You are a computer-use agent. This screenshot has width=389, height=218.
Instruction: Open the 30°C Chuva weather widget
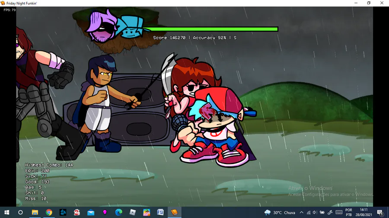(x=280, y=212)
